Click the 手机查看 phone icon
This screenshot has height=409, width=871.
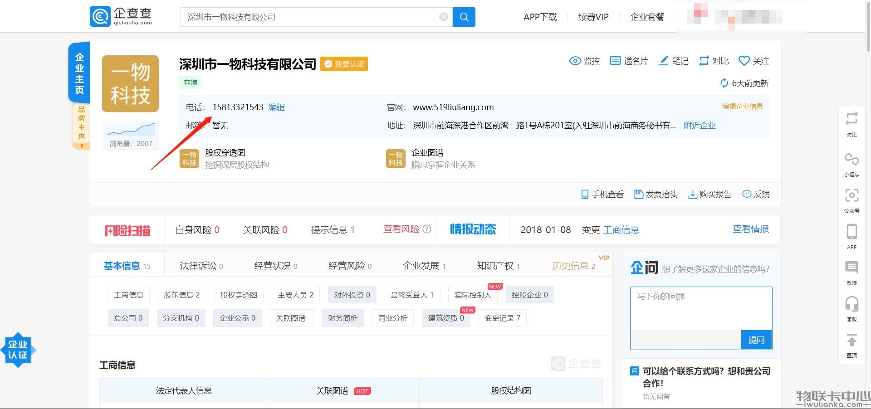tap(585, 195)
